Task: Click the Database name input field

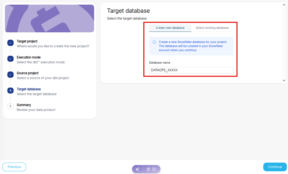Action: click(x=191, y=70)
